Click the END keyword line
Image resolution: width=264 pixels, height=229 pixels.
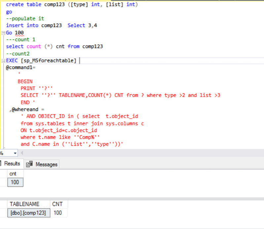pyautogui.click(x=28, y=102)
